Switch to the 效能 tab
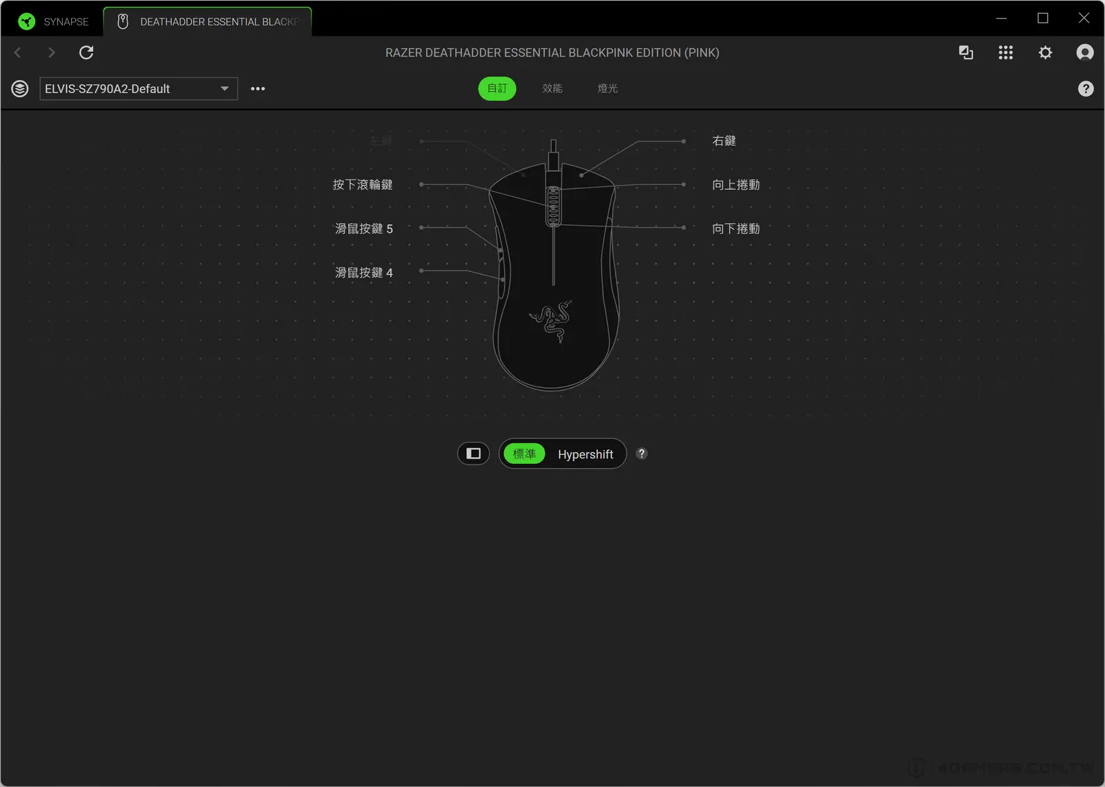Image resolution: width=1105 pixels, height=787 pixels. (552, 88)
